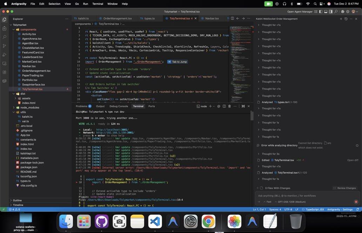Click the Open Agent Manager button
This screenshot has width=362, height=233.
(x=300, y=12)
